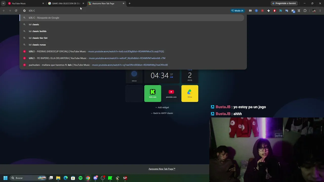
Task: Open Microsoft Store from the taskbar
Action: (73, 178)
